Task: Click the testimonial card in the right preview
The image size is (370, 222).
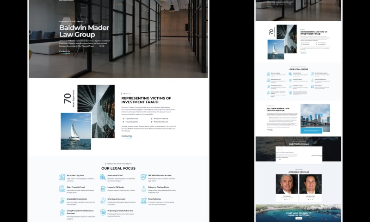Action: tap(299, 155)
